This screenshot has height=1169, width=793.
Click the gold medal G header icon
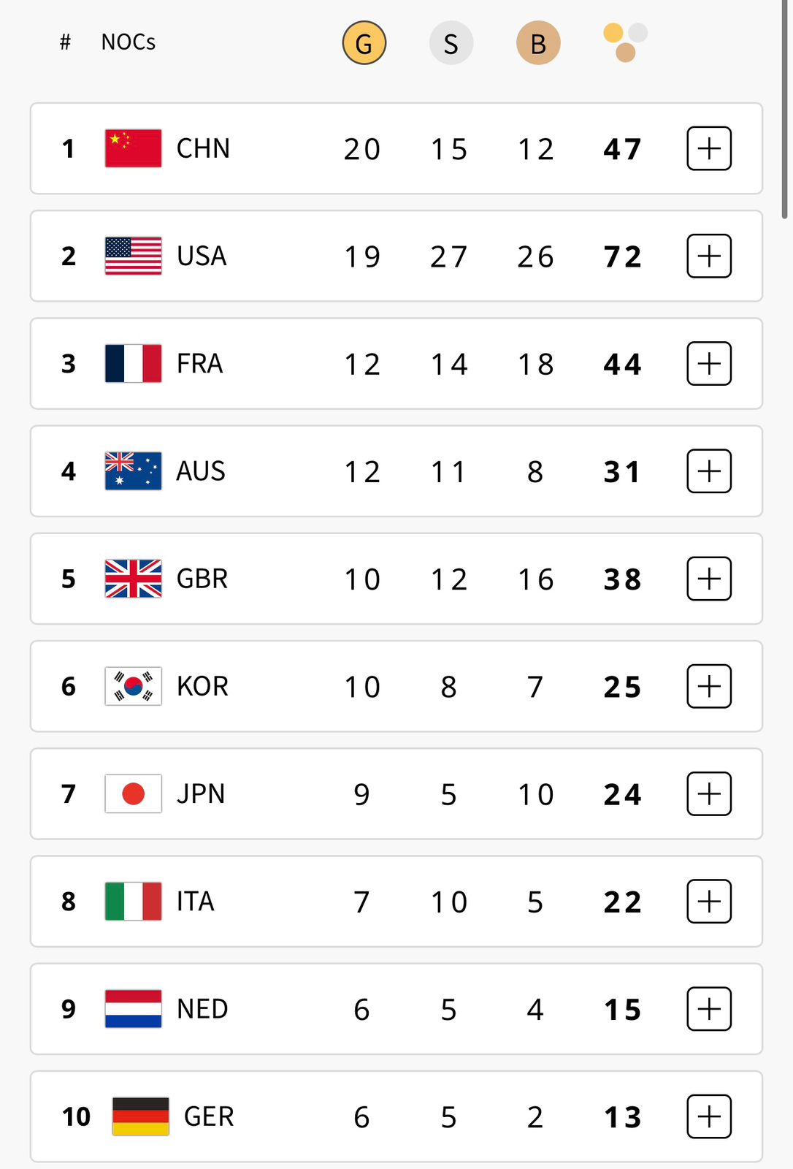click(364, 43)
